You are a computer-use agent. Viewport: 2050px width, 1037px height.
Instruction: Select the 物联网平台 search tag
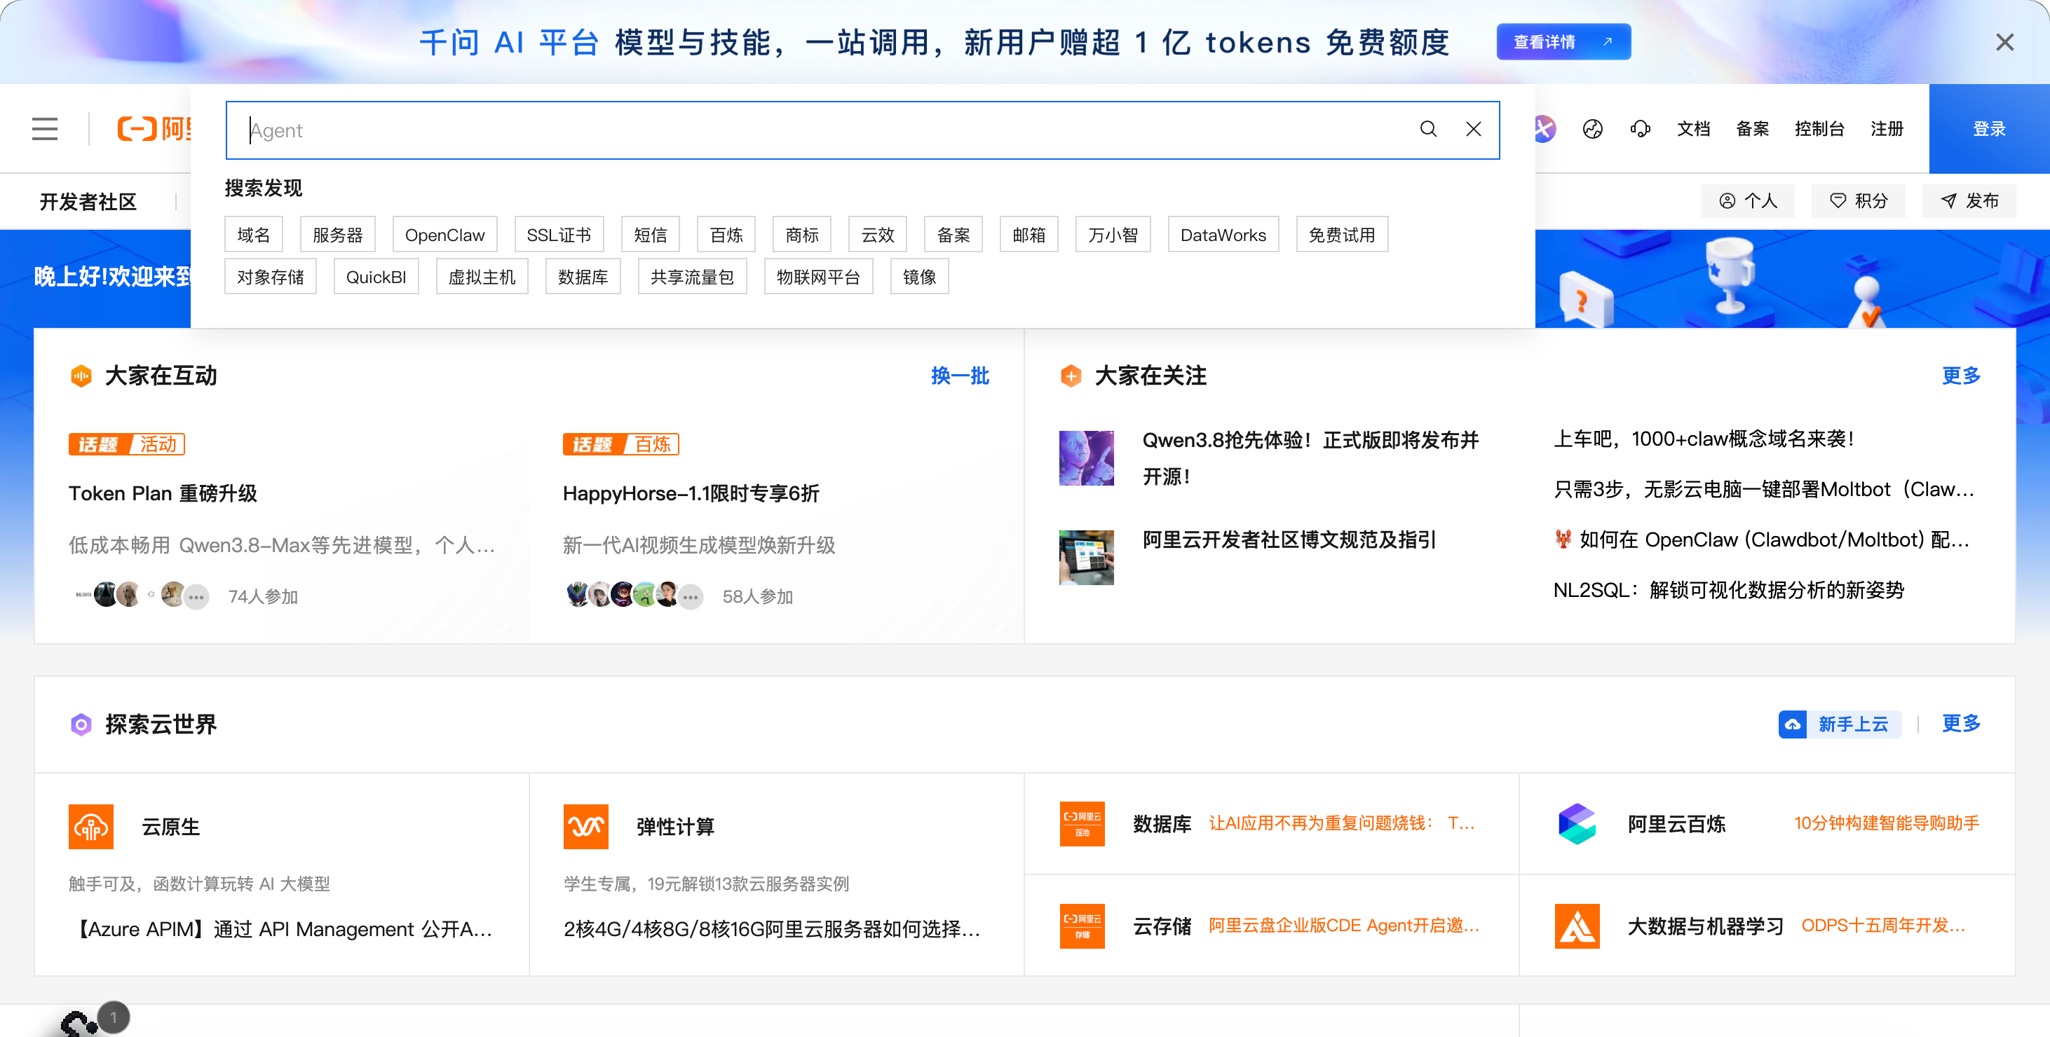[819, 277]
